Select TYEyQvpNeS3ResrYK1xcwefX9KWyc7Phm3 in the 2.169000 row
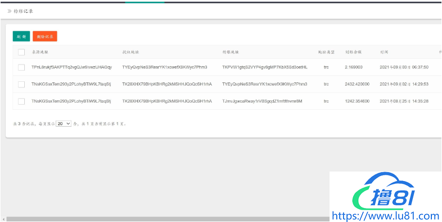 tap(165, 67)
